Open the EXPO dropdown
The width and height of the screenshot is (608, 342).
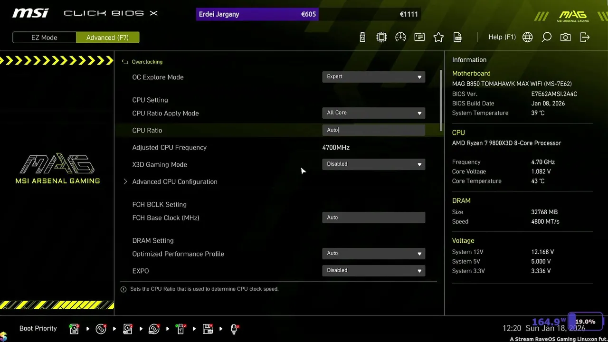tap(373, 270)
